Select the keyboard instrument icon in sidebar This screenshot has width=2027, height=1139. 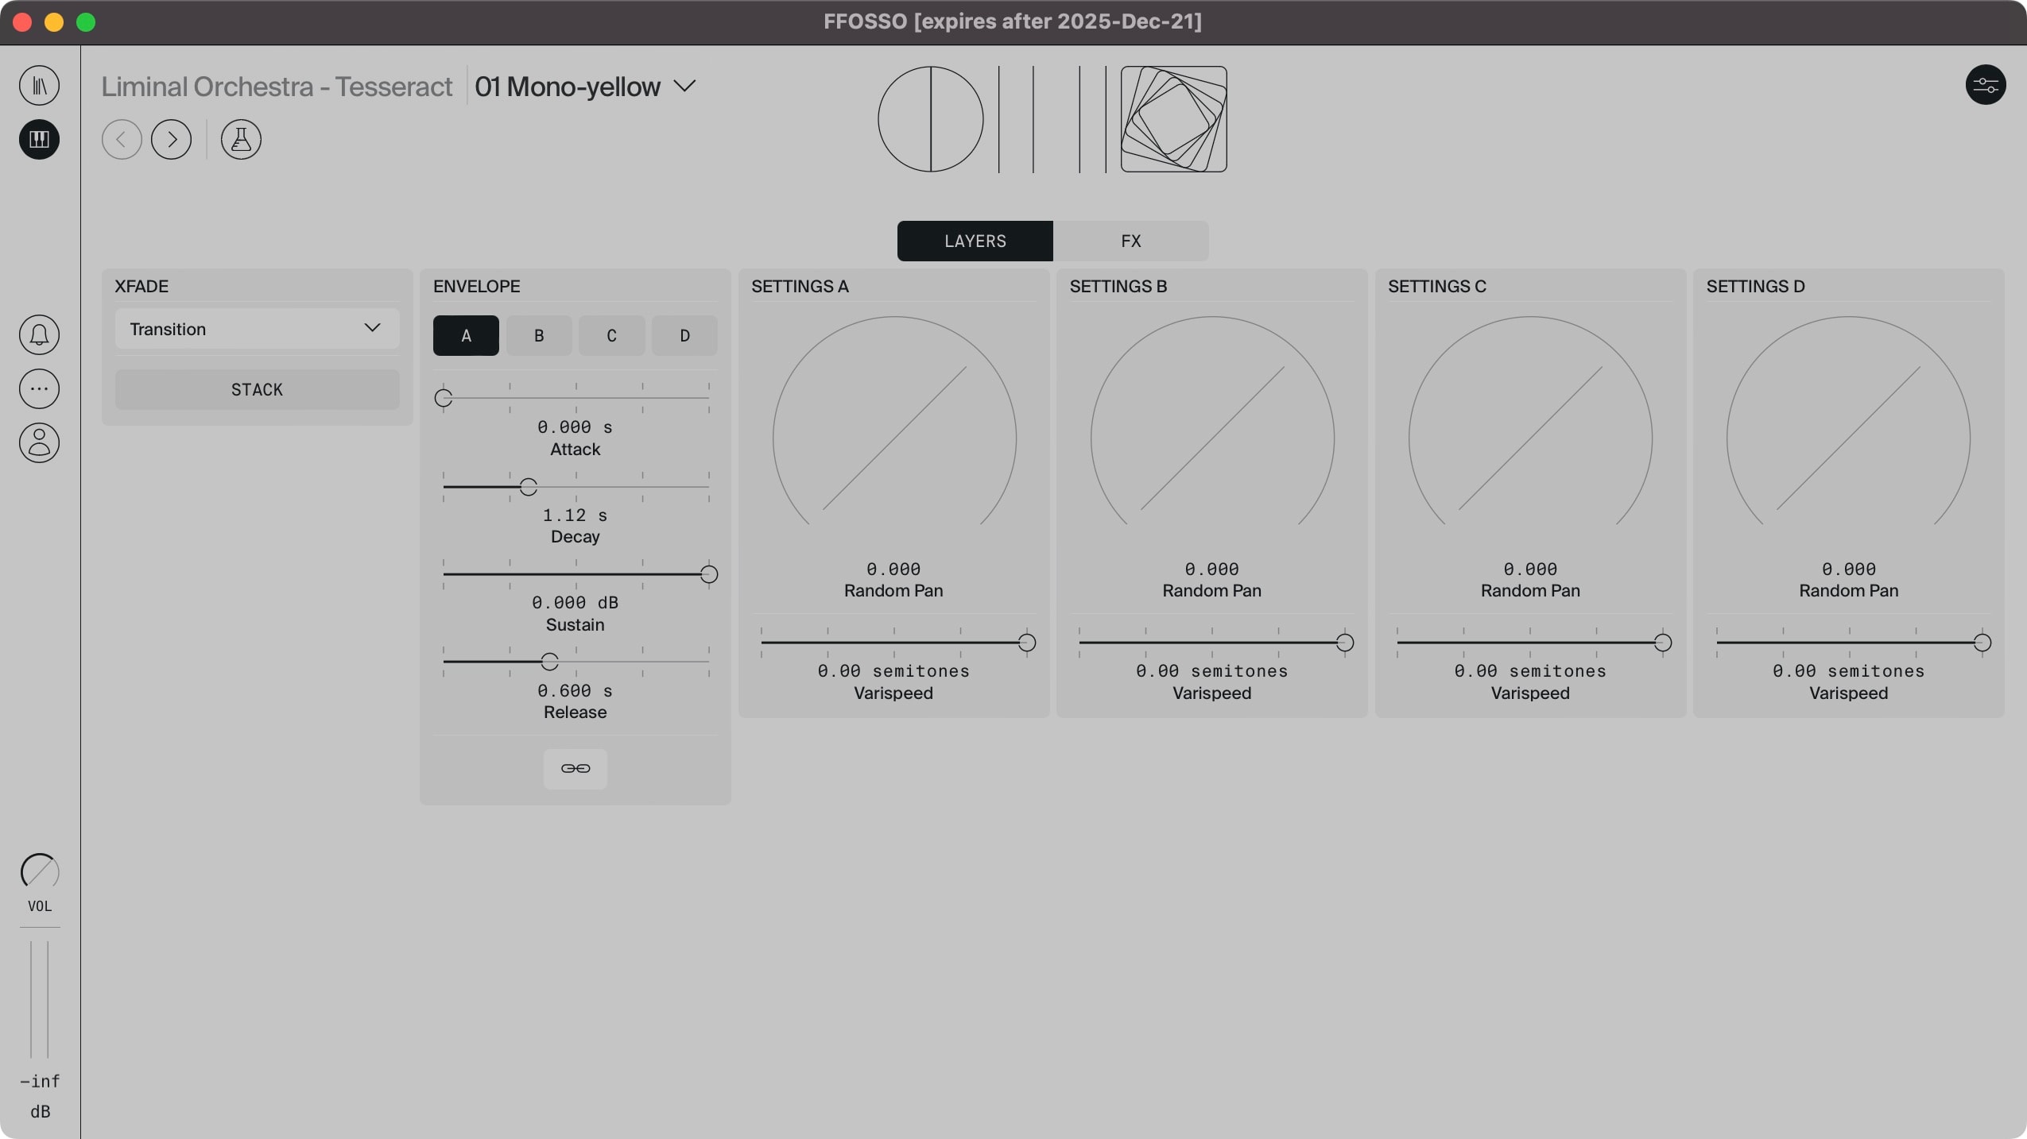tap(39, 140)
